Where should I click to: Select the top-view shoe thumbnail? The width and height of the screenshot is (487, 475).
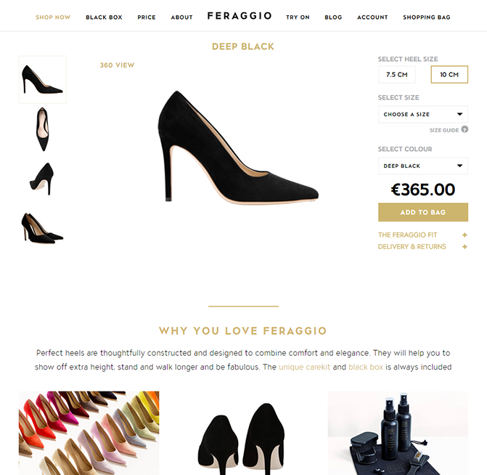coord(43,129)
